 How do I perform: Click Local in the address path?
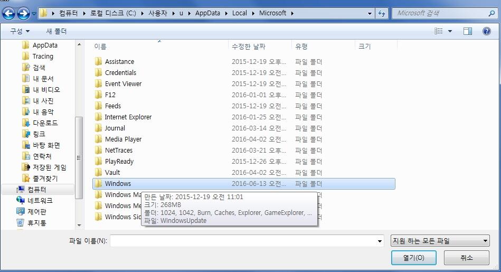[239, 13]
